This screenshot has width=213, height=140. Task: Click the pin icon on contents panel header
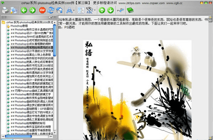click(50, 17)
